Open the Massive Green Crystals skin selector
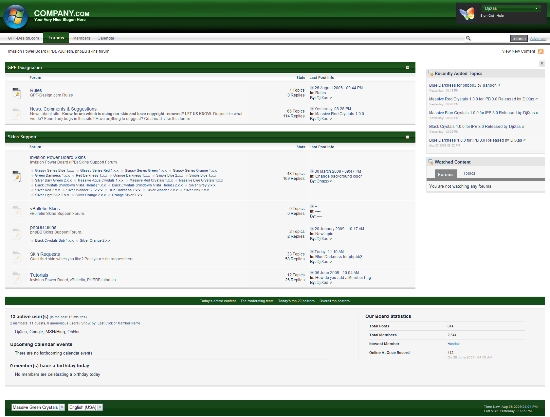 coord(38,407)
